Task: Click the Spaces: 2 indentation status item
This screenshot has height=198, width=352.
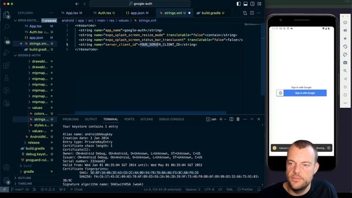Action: click(193, 189)
